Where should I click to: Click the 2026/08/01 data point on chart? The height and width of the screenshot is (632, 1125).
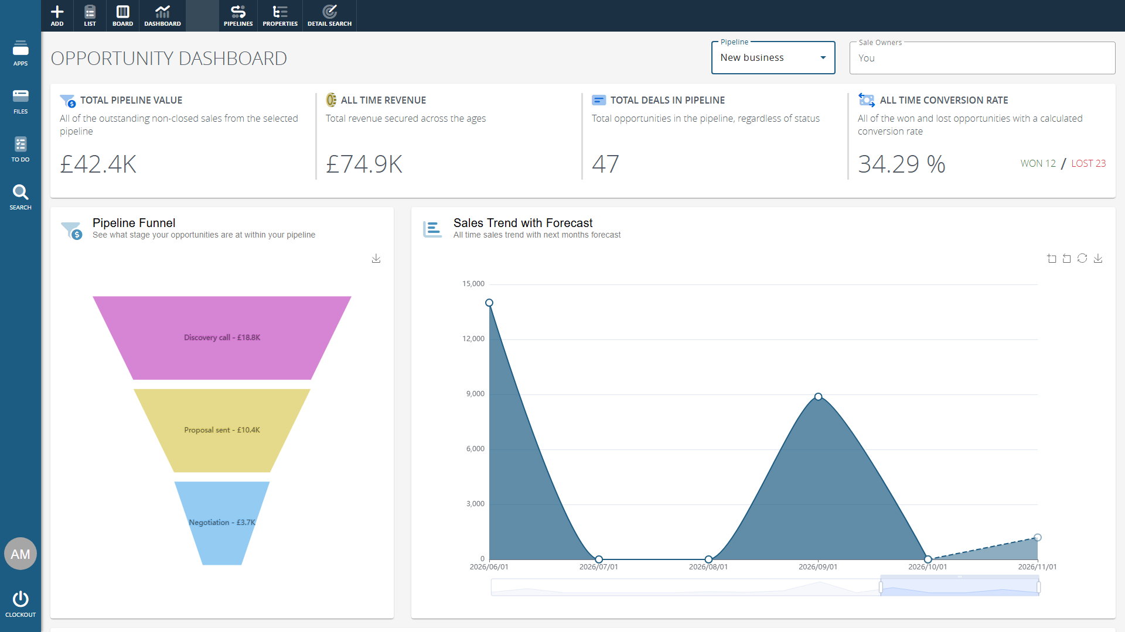[708, 559]
